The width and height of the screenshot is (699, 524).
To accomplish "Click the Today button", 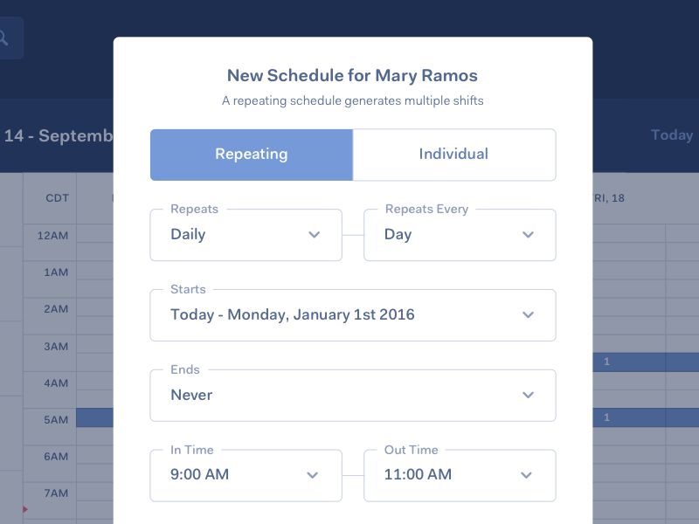I will (671, 135).
